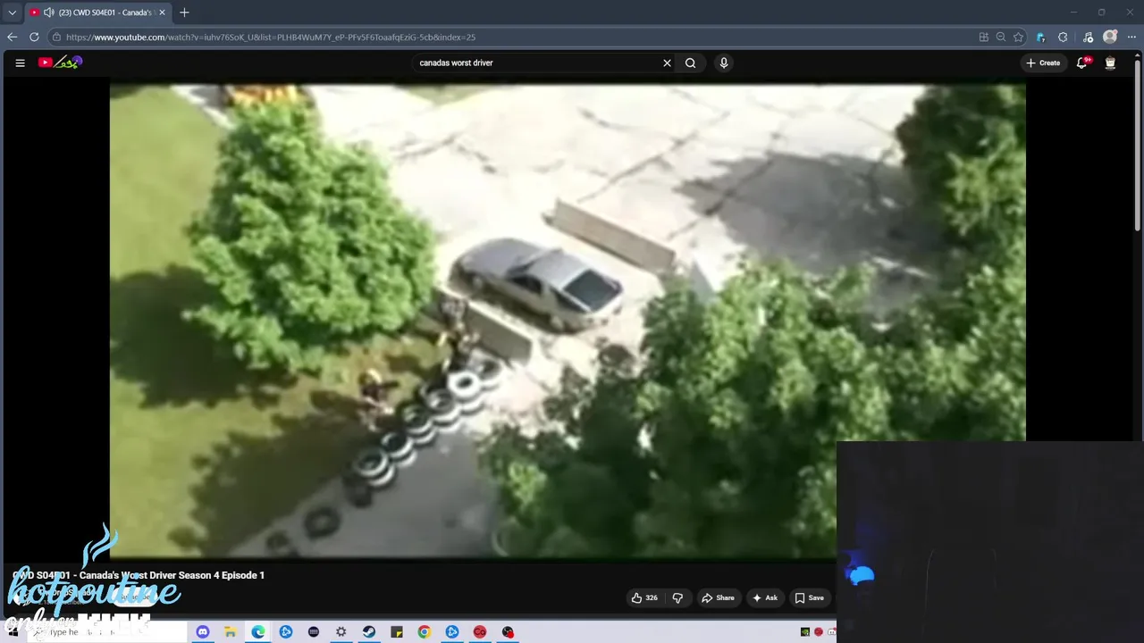Start voice search with microphone
Screen dimensions: 1144x643
[x=724, y=63]
